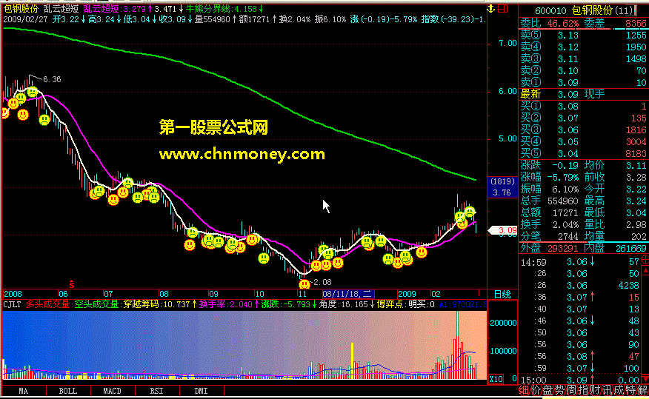Click the 14:59 tick row with 57 lots

[580, 262]
